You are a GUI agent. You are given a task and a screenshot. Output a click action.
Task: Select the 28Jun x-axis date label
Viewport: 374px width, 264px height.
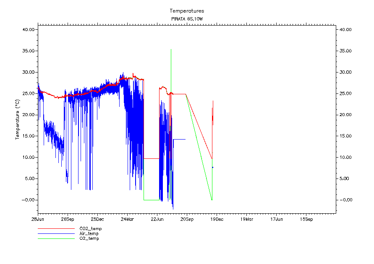click(x=38, y=219)
